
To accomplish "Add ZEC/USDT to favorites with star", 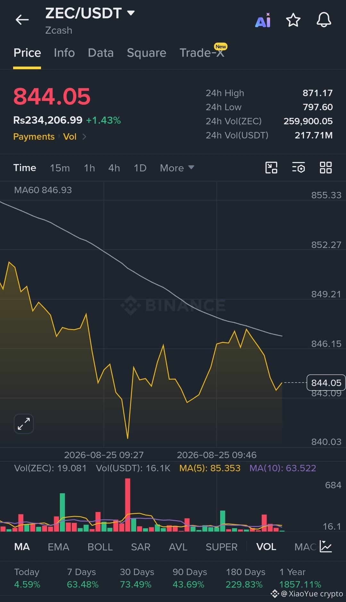I will (293, 20).
